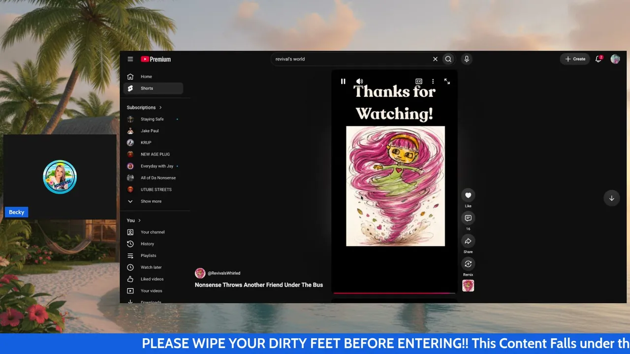Viewport: 630px width, 354px height.
Task: Open the Create menu
Action: coord(575,59)
